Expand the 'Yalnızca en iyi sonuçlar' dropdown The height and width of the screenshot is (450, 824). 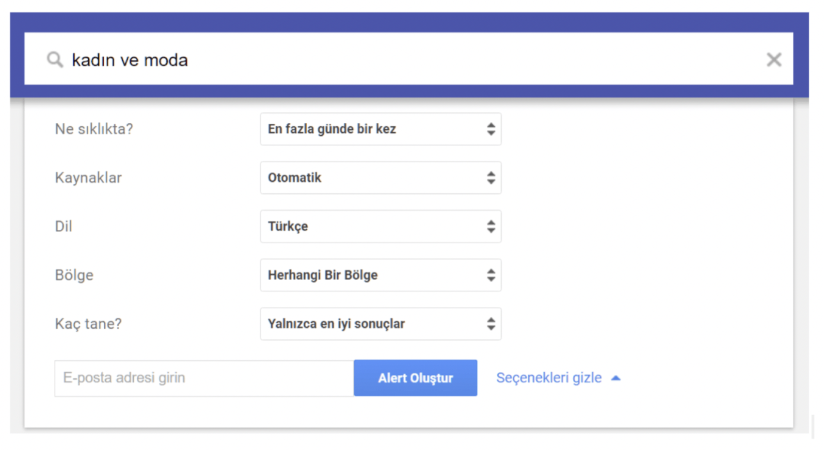(380, 324)
